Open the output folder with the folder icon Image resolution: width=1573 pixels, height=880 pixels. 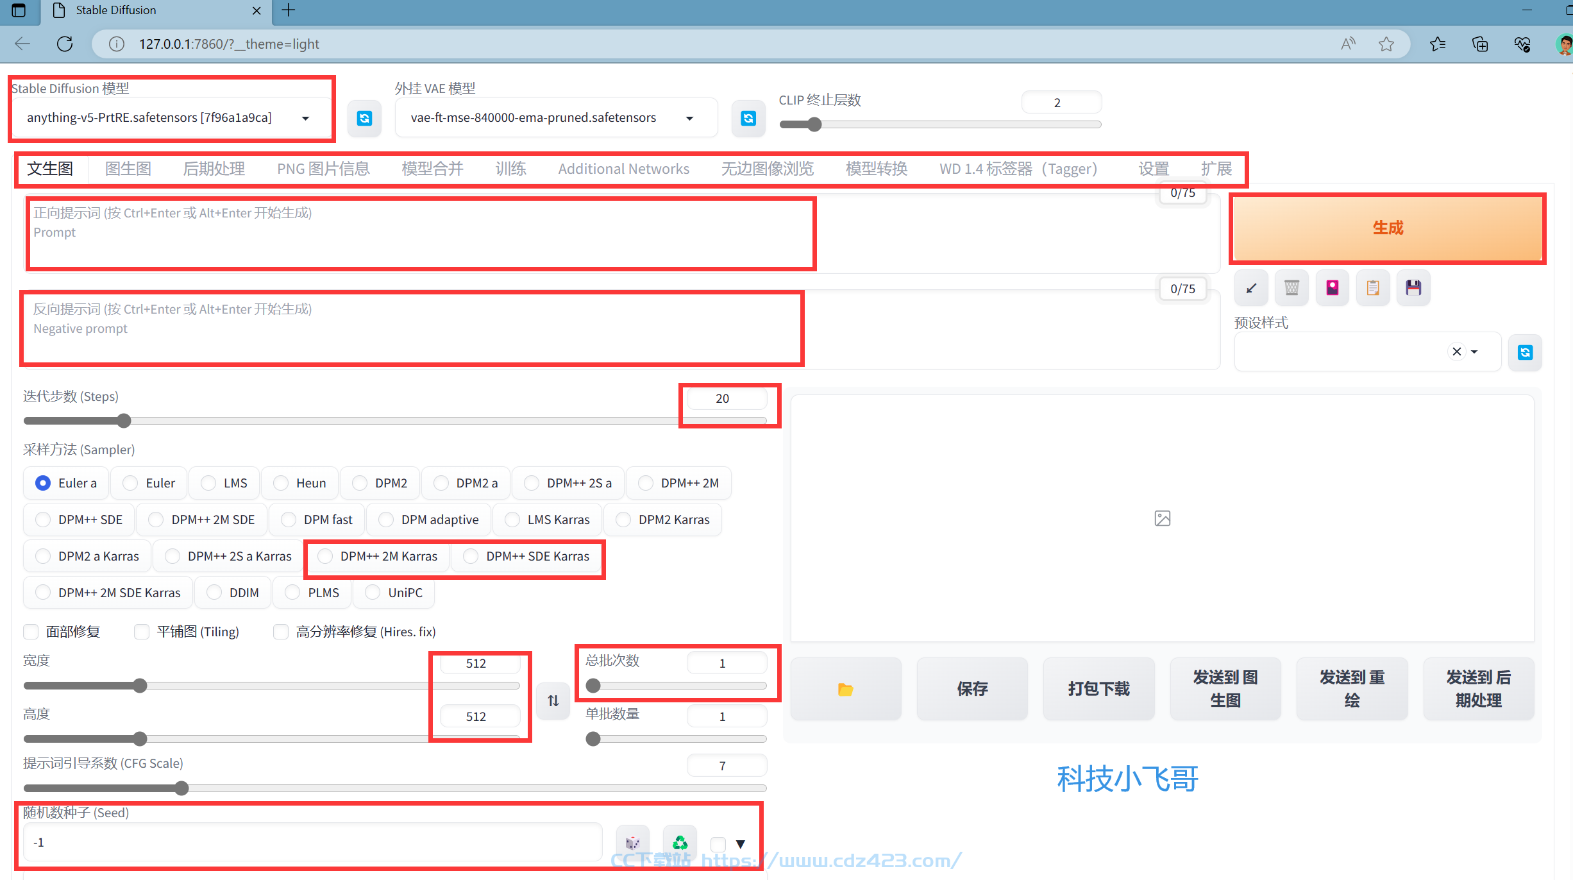[846, 689]
